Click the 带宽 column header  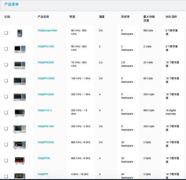[x=72, y=17]
